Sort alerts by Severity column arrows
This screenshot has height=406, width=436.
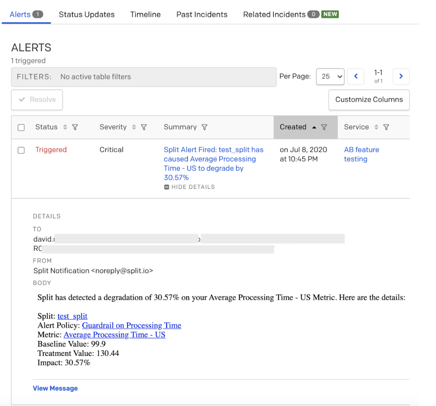[134, 127]
